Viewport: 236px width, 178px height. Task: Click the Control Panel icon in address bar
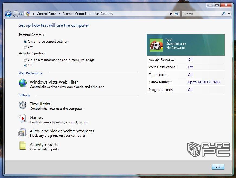pyautogui.click(x=28, y=14)
